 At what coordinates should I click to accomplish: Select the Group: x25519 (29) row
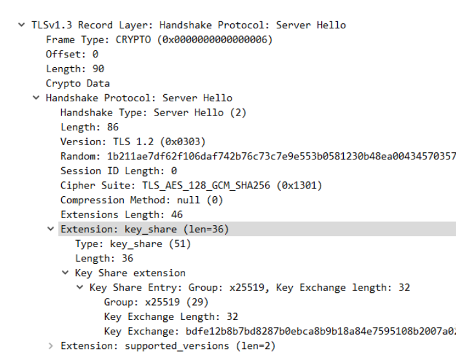pos(156,302)
